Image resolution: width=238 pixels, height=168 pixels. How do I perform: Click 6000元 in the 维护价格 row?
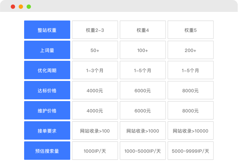click(143, 110)
